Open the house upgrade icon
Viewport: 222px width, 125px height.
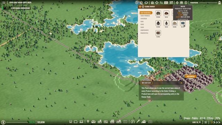(133, 122)
